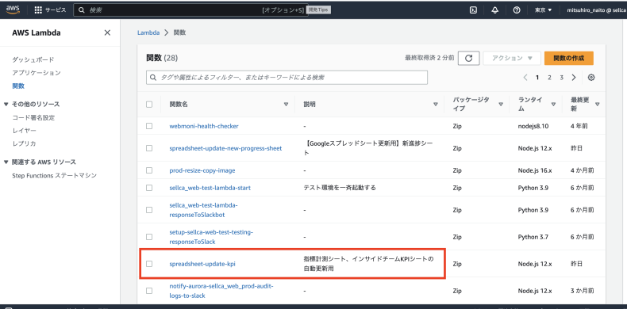Focus the top AWS search field
Viewport: 627px width, 309px height.
(x=190, y=10)
